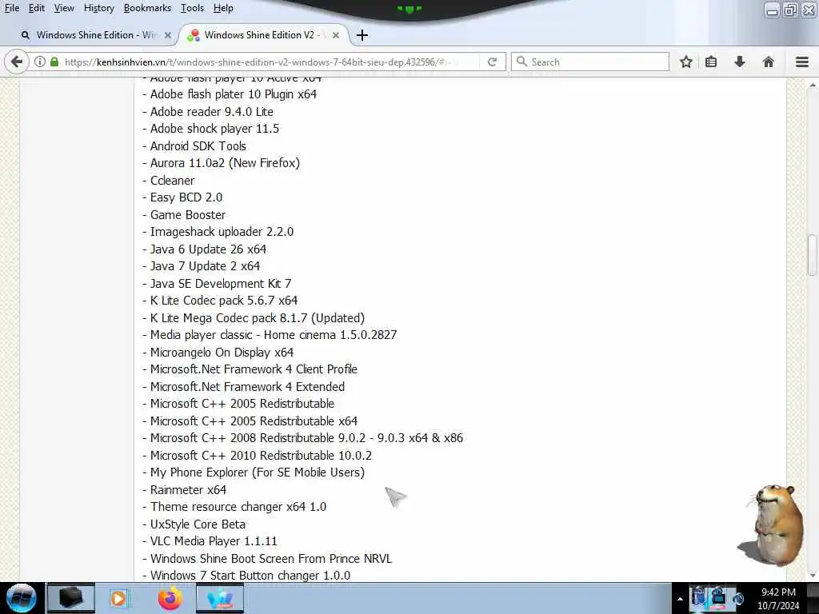This screenshot has height=614, width=819.
Task: Click the page vertical scrollbar thumb
Action: tap(813, 254)
